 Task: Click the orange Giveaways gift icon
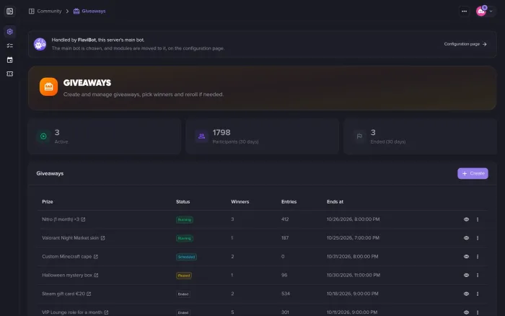coord(48,87)
